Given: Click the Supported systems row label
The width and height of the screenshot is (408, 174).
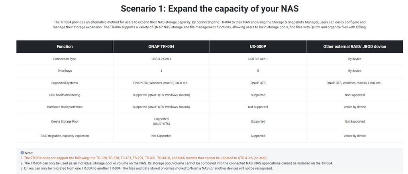Looking at the screenshot, I should tap(65, 83).
